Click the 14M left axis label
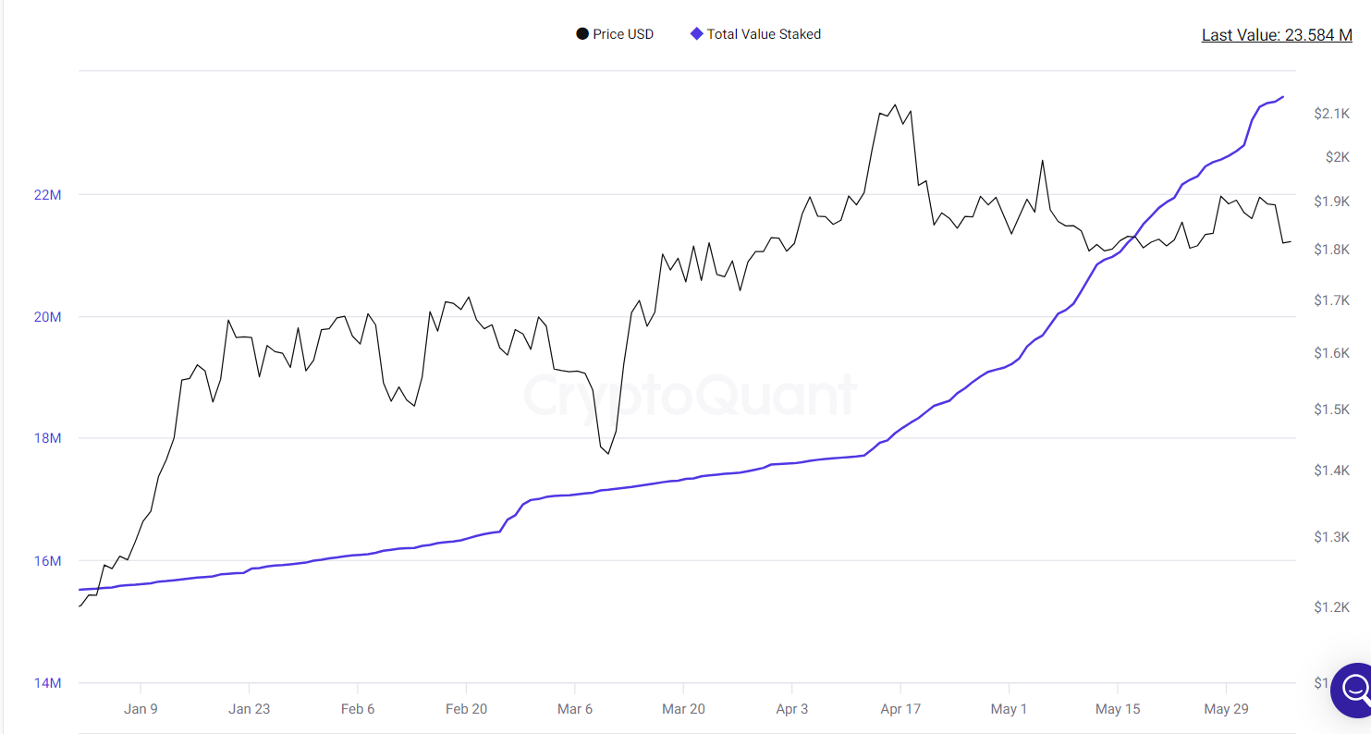 pyautogui.click(x=47, y=683)
